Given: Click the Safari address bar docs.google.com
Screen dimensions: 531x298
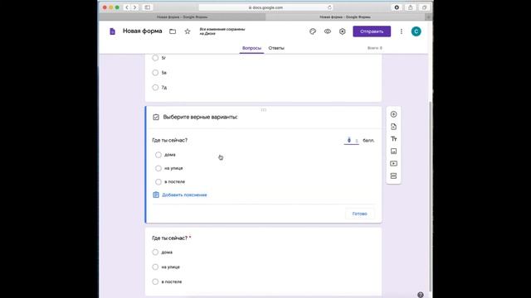Looking at the screenshot, I should pyautogui.click(x=265, y=7).
